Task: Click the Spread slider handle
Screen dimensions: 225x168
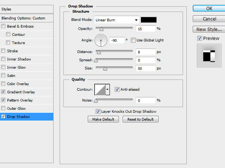Action: click(96, 60)
